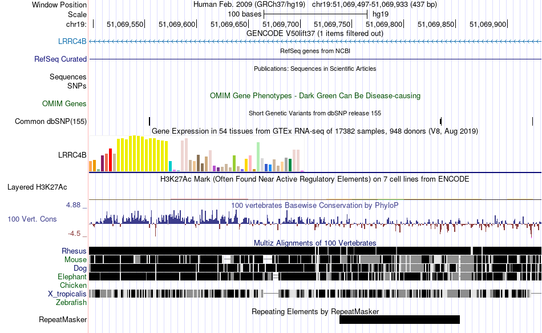Open Repeating Elements by RepeatMasker title
This screenshot has width=542, height=333.
click(x=315, y=311)
